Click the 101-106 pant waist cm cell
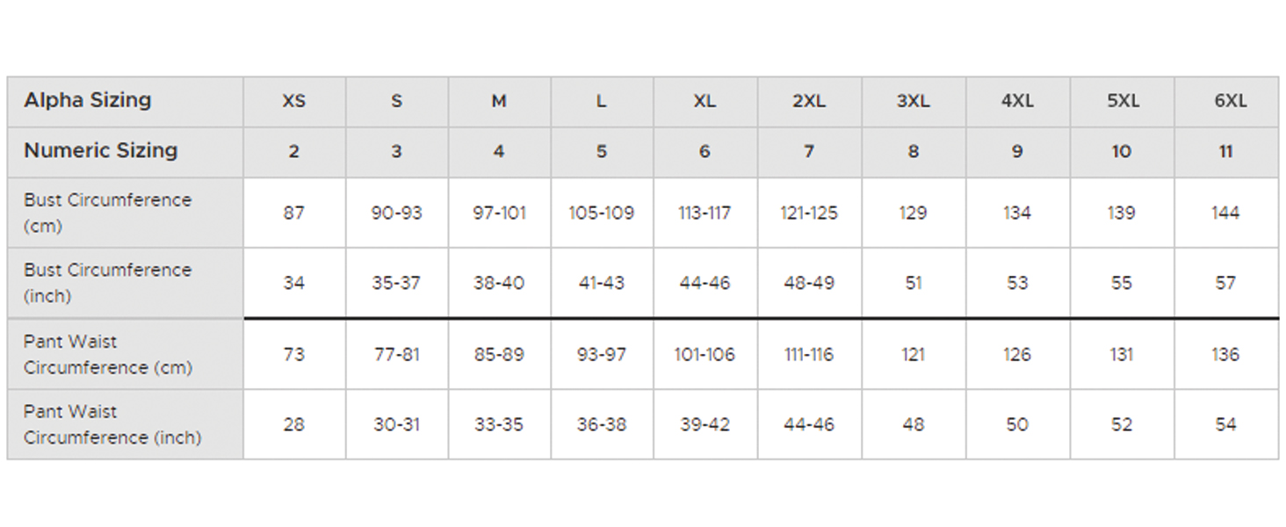Viewport: 1286px width, 527px height. click(704, 354)
